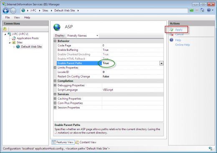Select the Code Page property row
This screenshot has width=217, height=153.
click(110, 45)
